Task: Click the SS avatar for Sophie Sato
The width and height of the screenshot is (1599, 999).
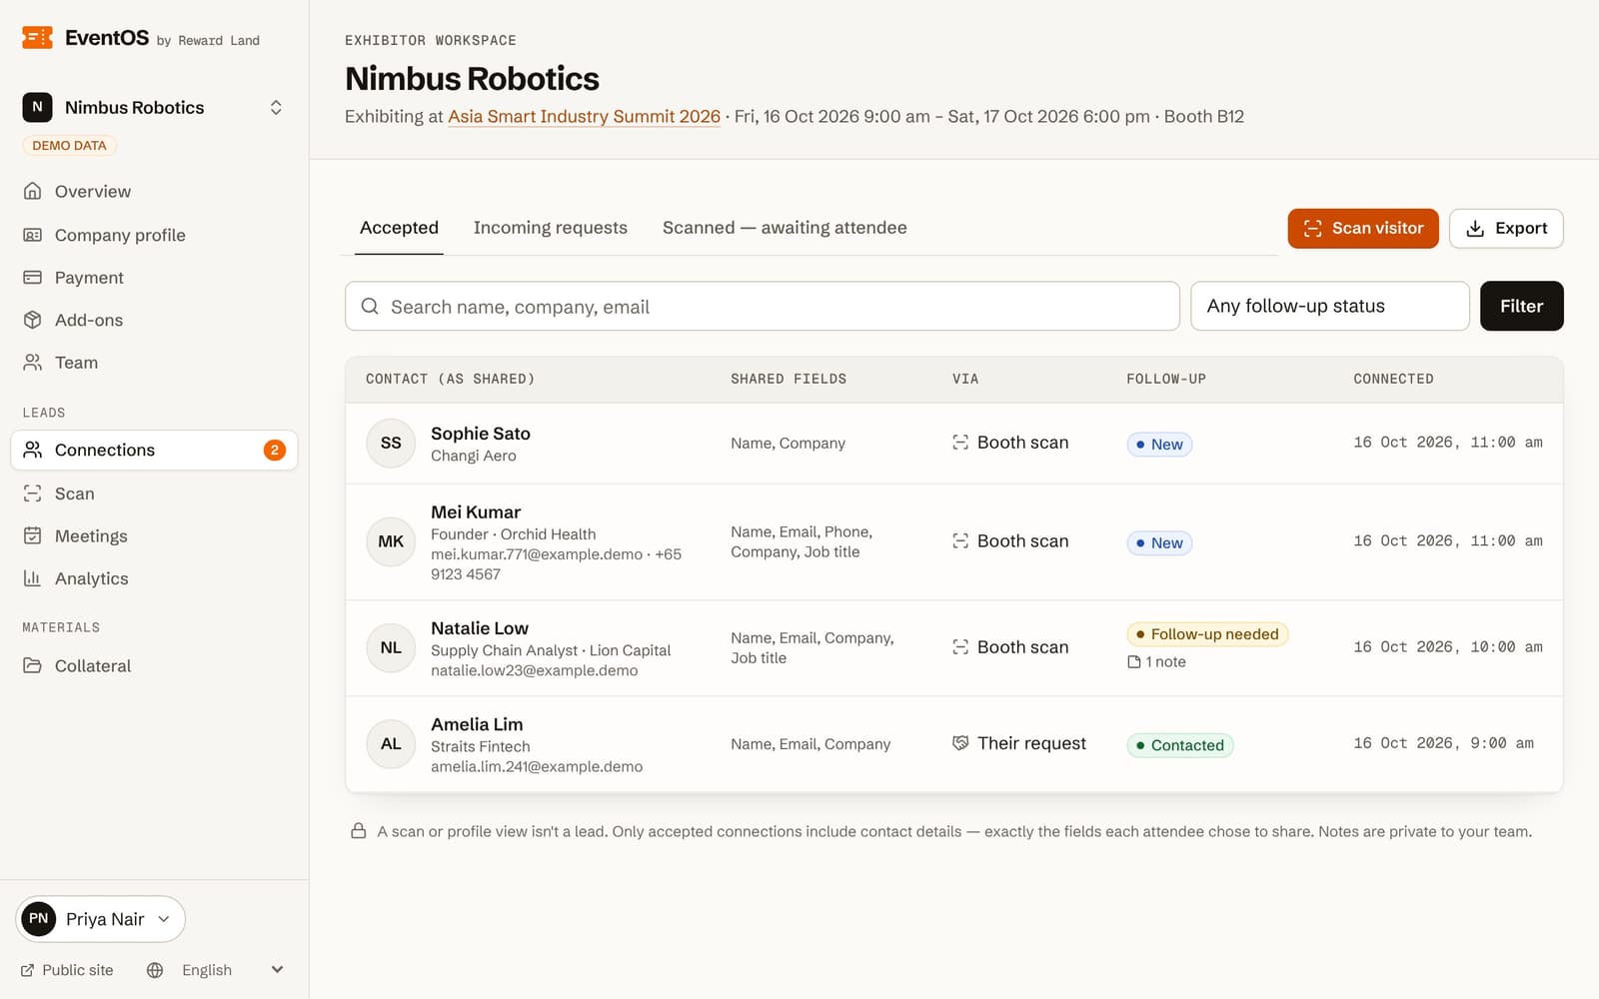Action: 391,443
